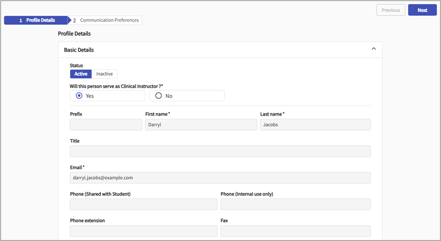
Task: Go to Profile Details step
Action: pyautogui.click(x=36, y=20)
